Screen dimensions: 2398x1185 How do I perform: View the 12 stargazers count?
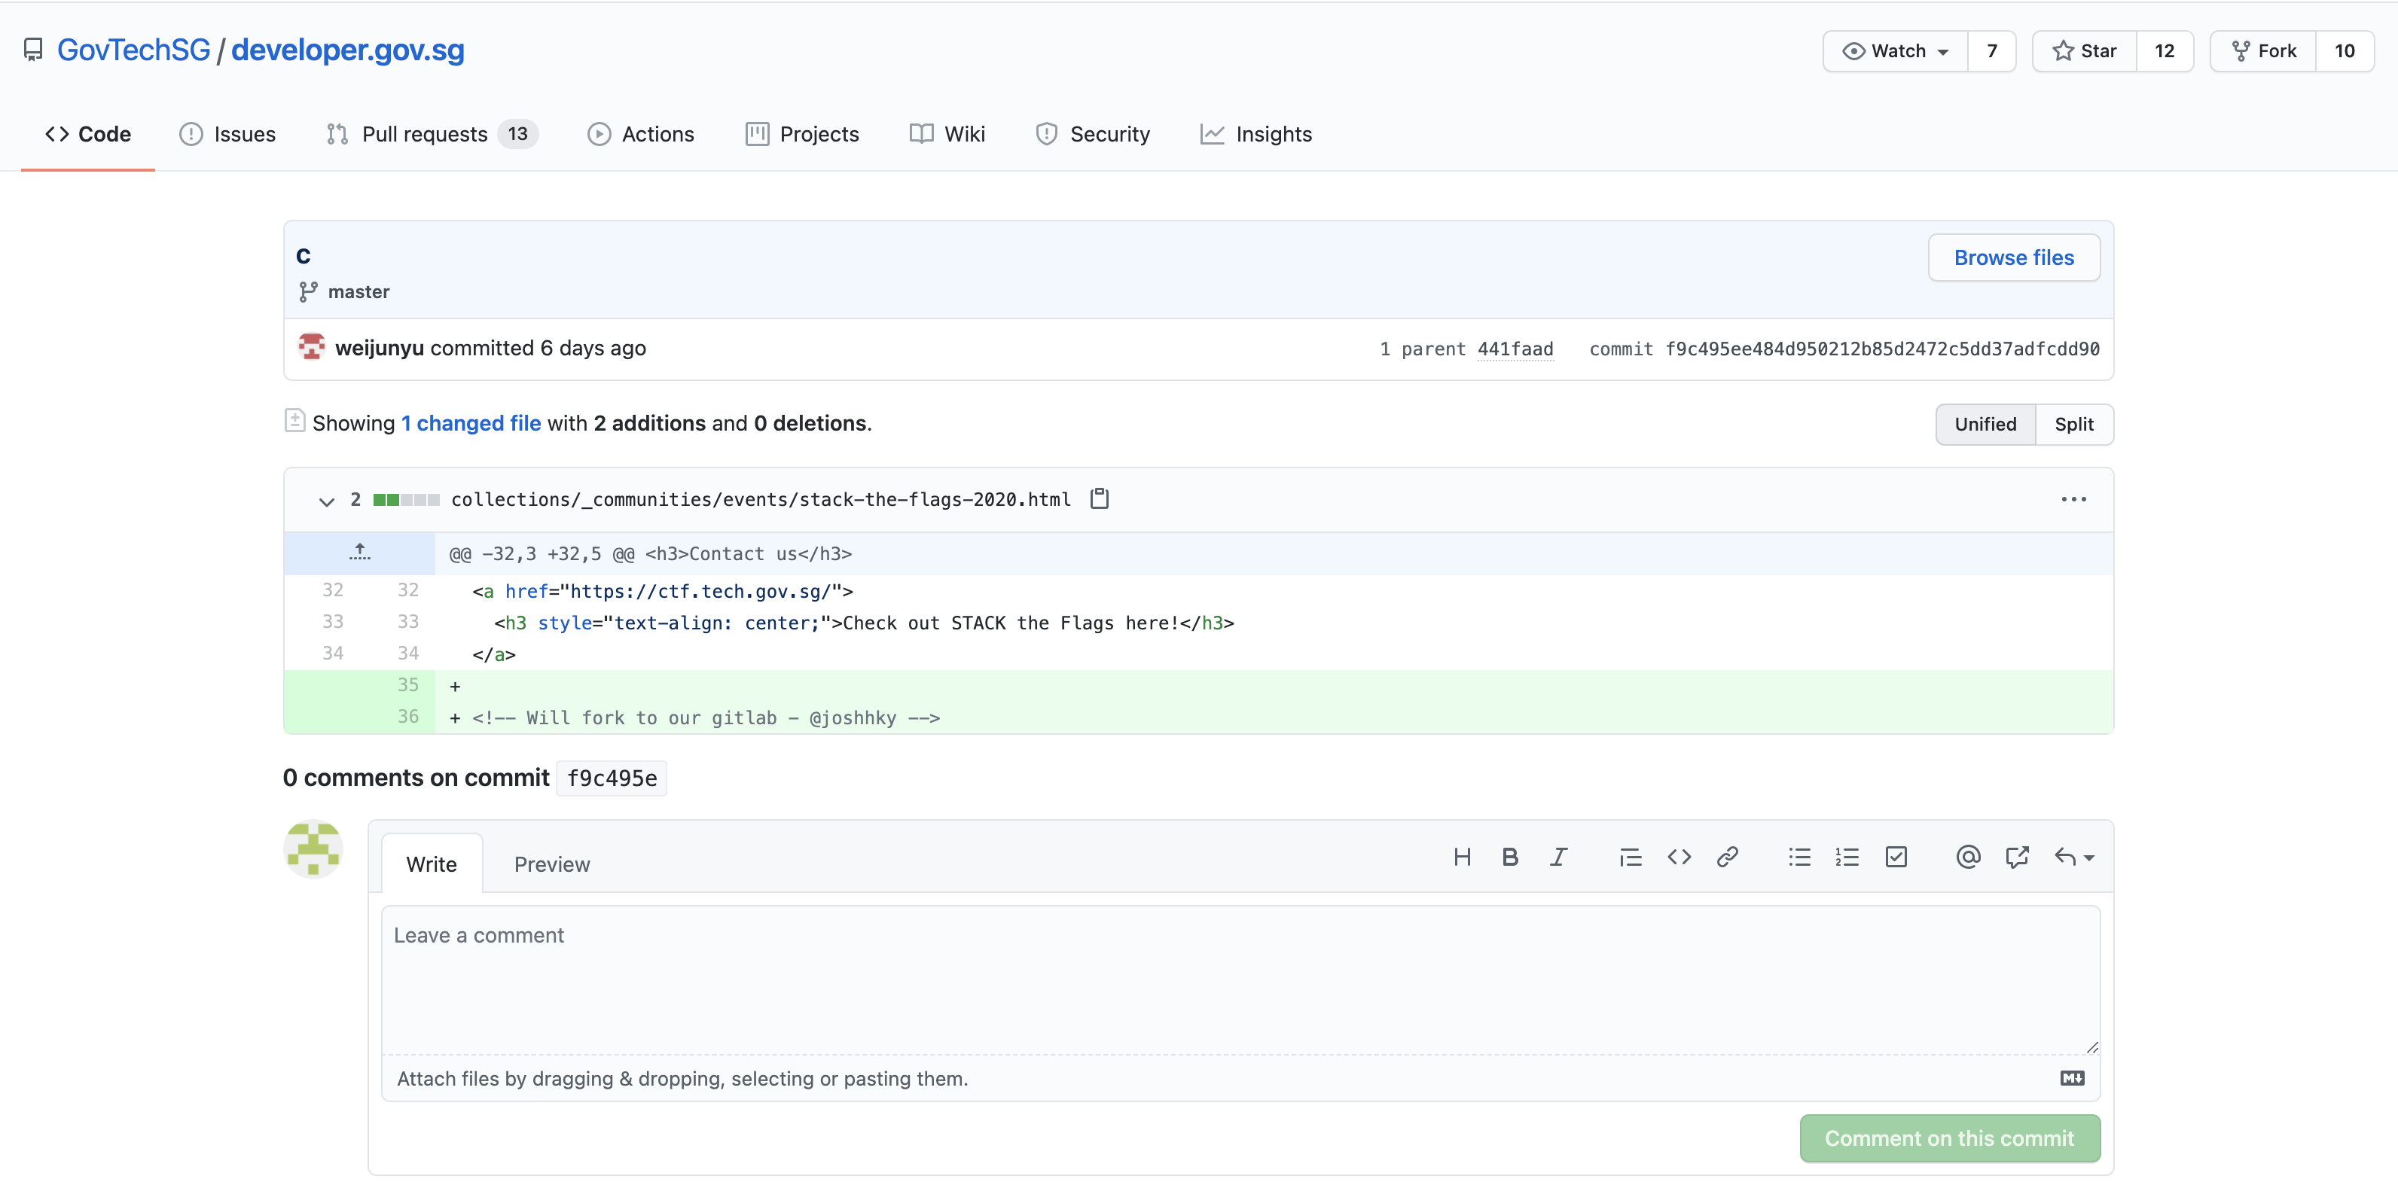(2165, 51)
